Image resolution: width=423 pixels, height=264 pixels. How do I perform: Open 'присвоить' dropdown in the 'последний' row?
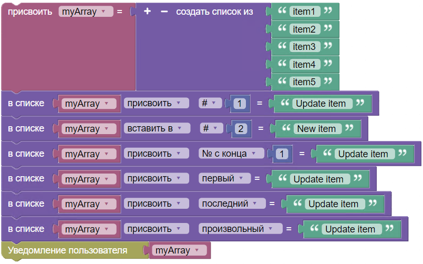click(x=157, y=204)
